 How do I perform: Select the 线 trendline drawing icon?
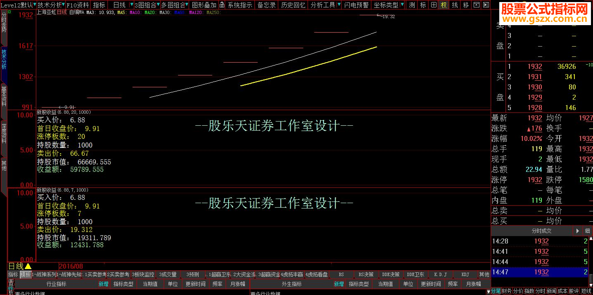point(455,4)
